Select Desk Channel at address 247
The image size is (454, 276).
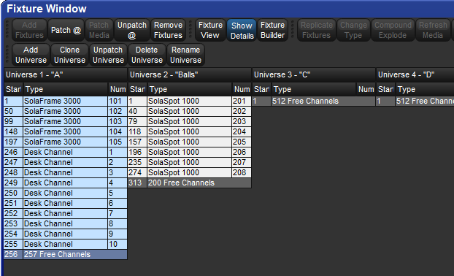(x=66, y=162)
